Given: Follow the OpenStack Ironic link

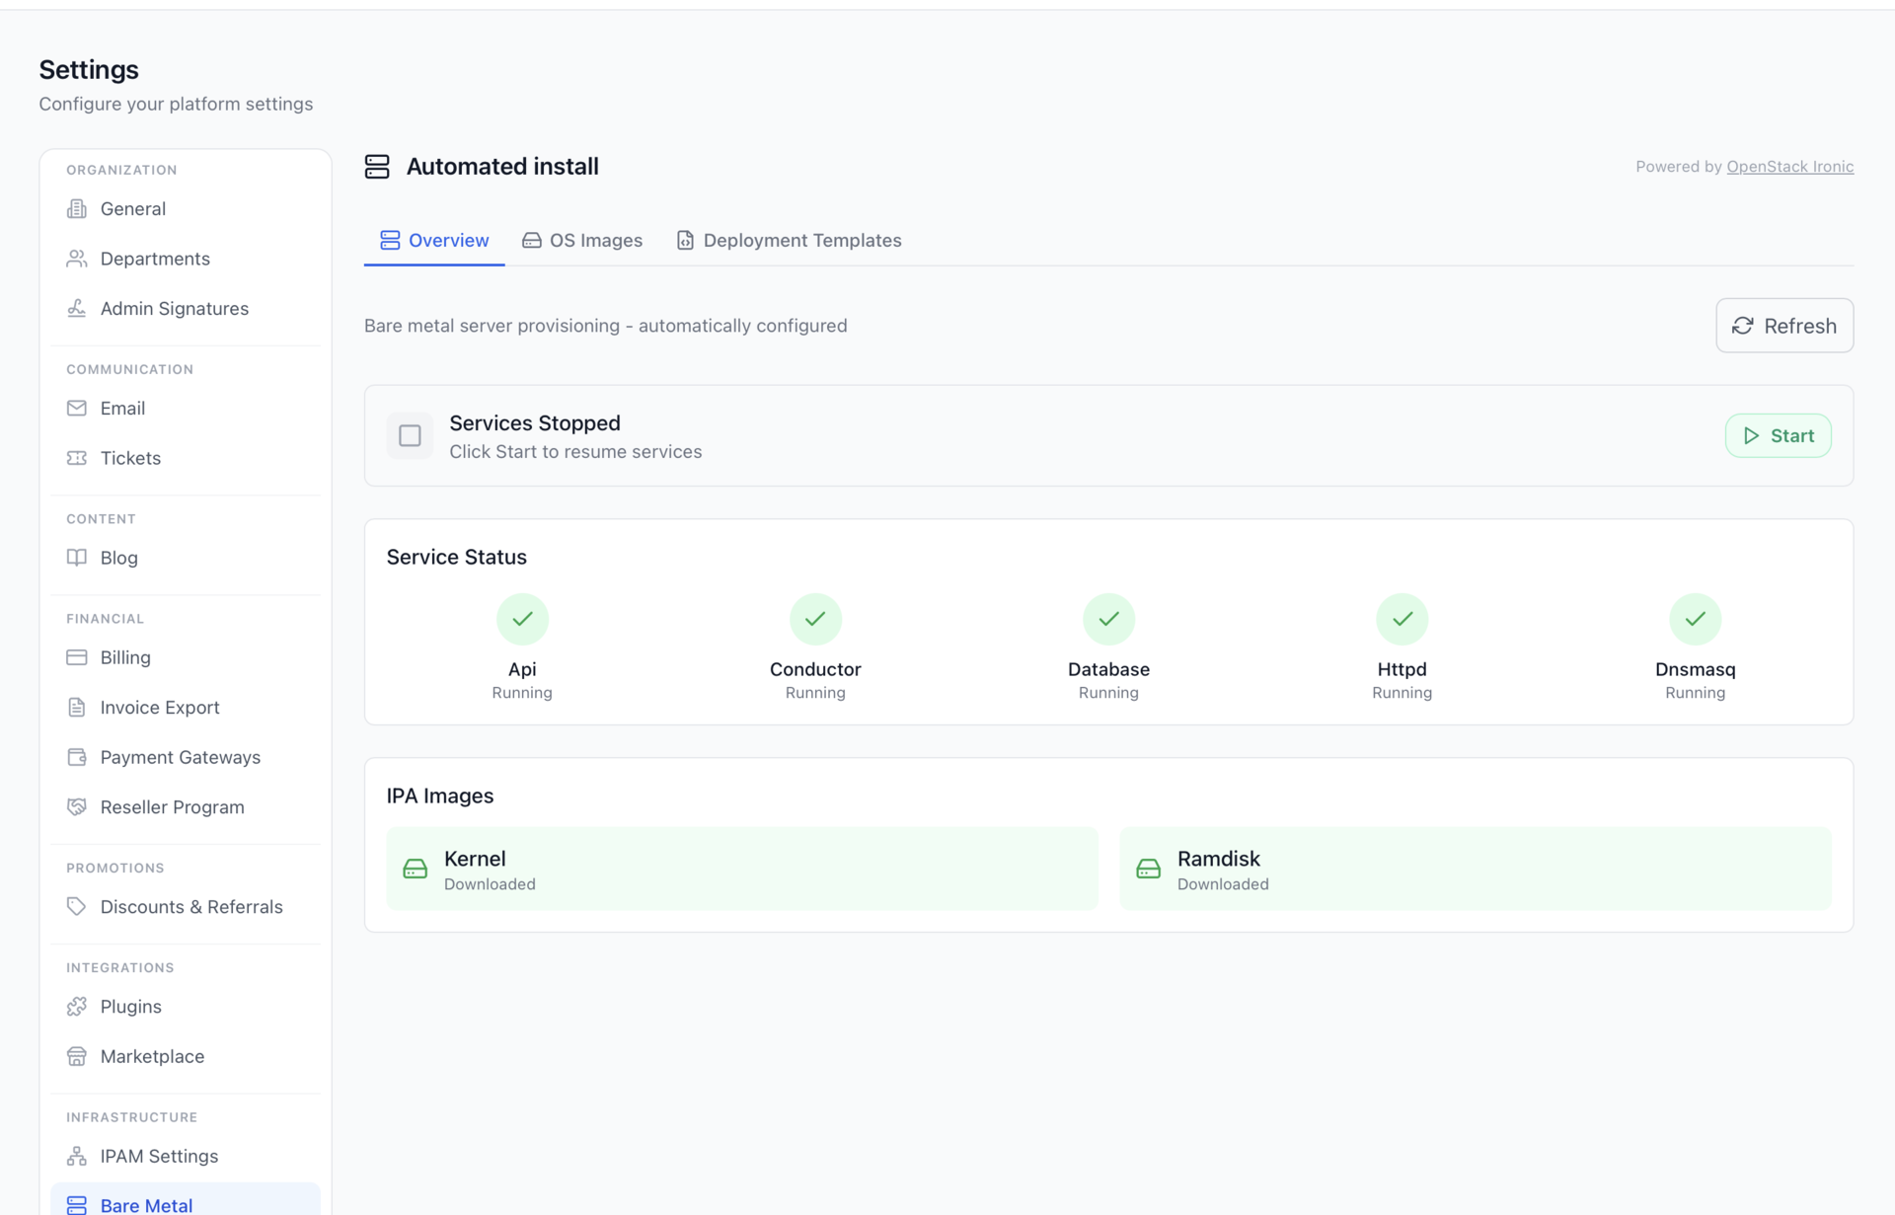Looking at the screenshot, I should (x=1789, y=166).
